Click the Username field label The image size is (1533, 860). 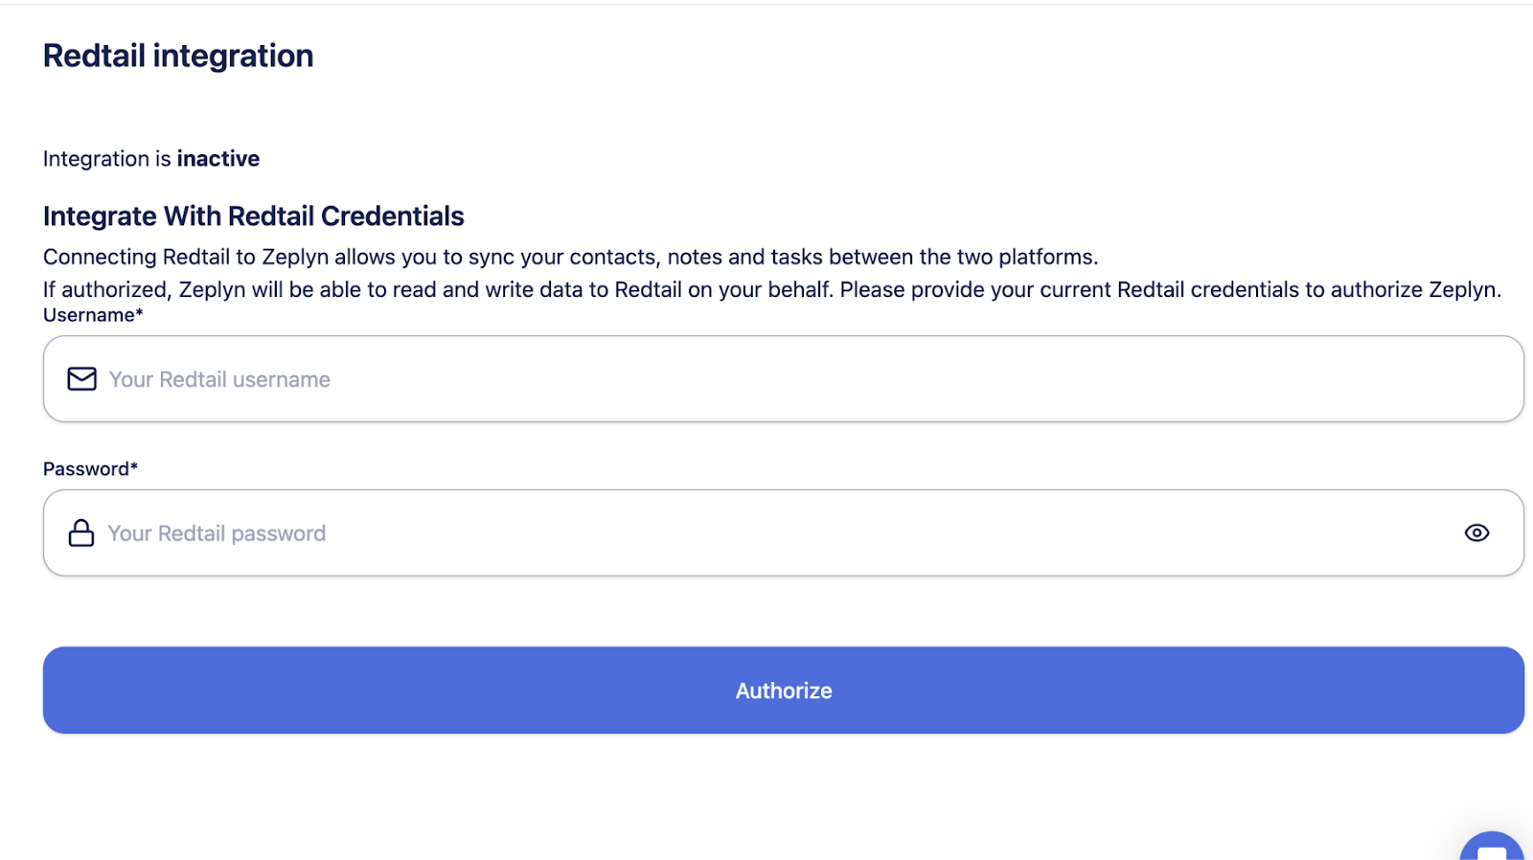(88, 316)
